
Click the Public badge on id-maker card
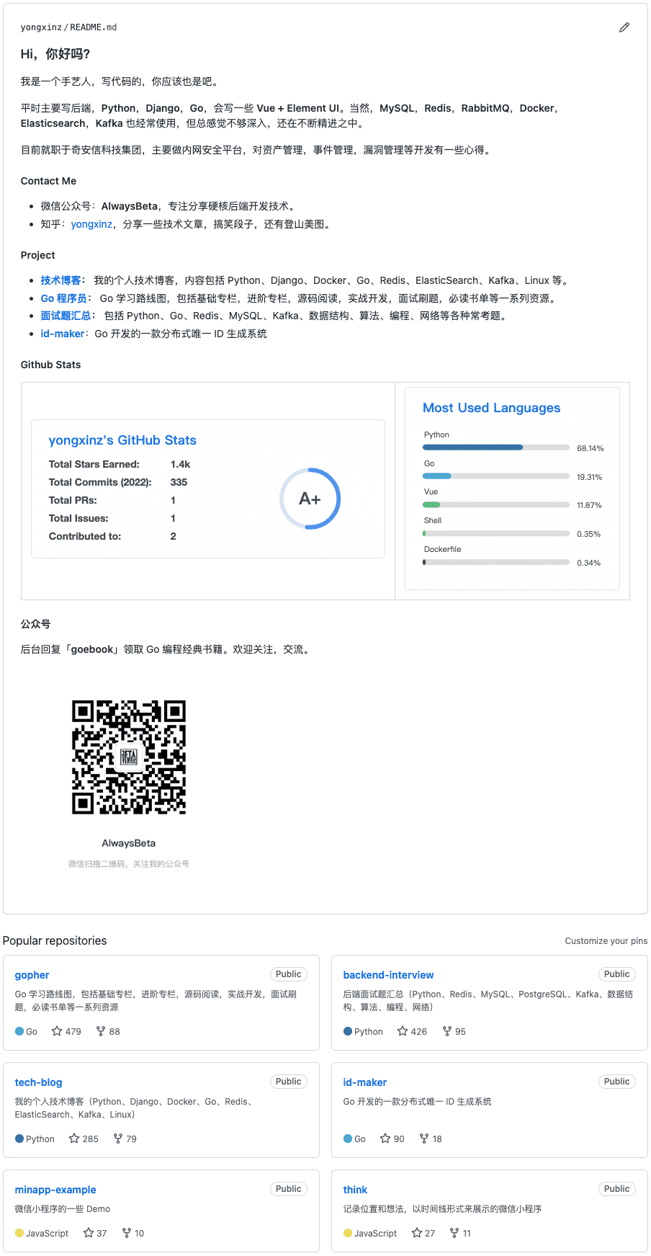coord(617,1082)
